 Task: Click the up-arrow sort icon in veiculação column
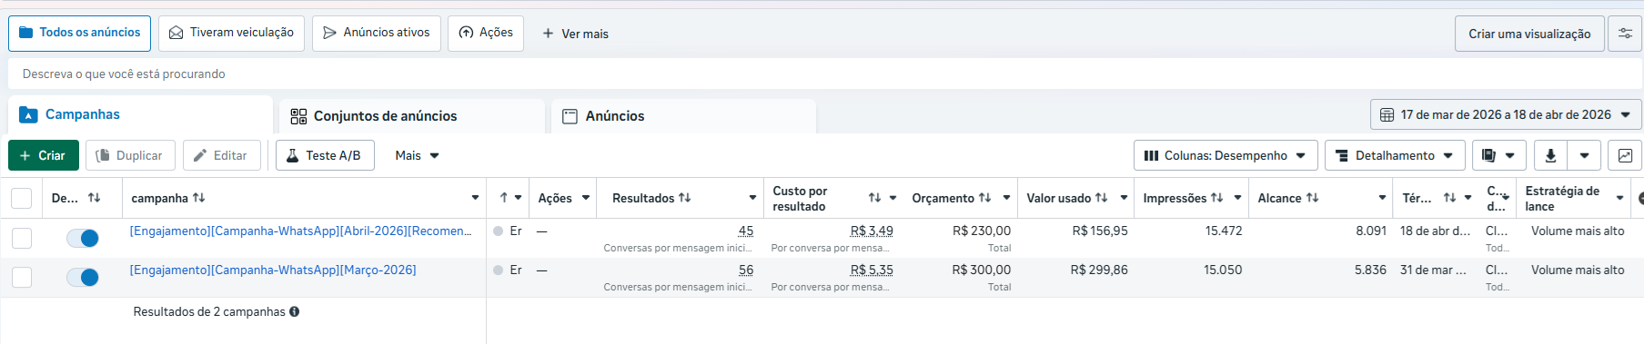pos(503,198)
